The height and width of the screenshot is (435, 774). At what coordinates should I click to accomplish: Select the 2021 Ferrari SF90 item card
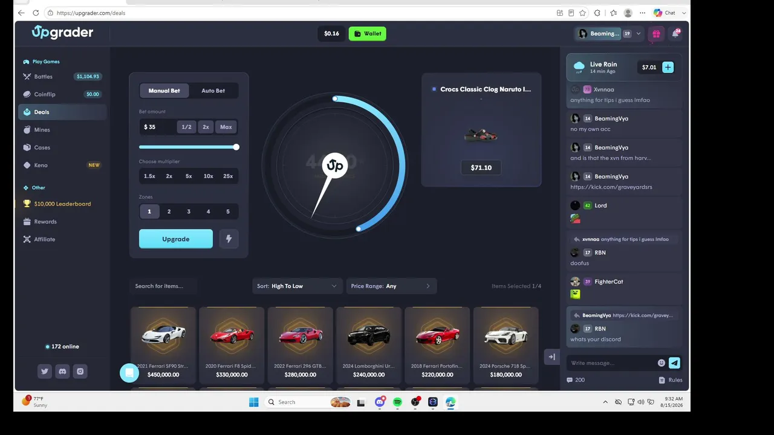click(x=163, y=345)
